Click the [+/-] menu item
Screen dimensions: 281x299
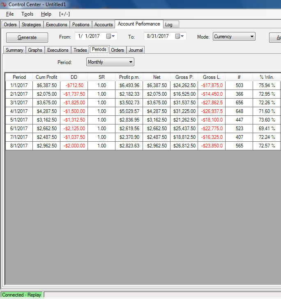pos(64,14)
